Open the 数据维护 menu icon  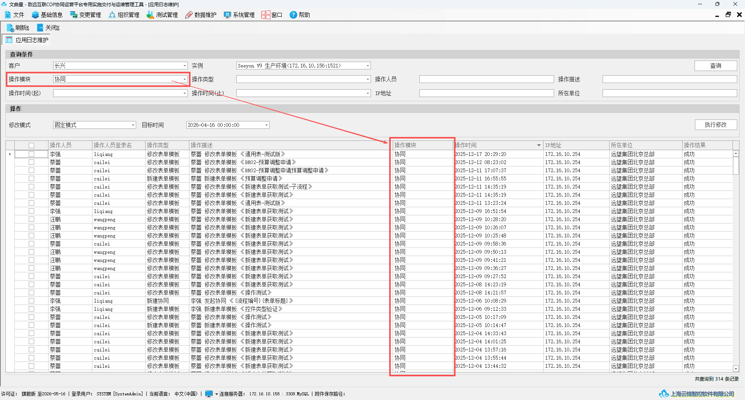189,15
